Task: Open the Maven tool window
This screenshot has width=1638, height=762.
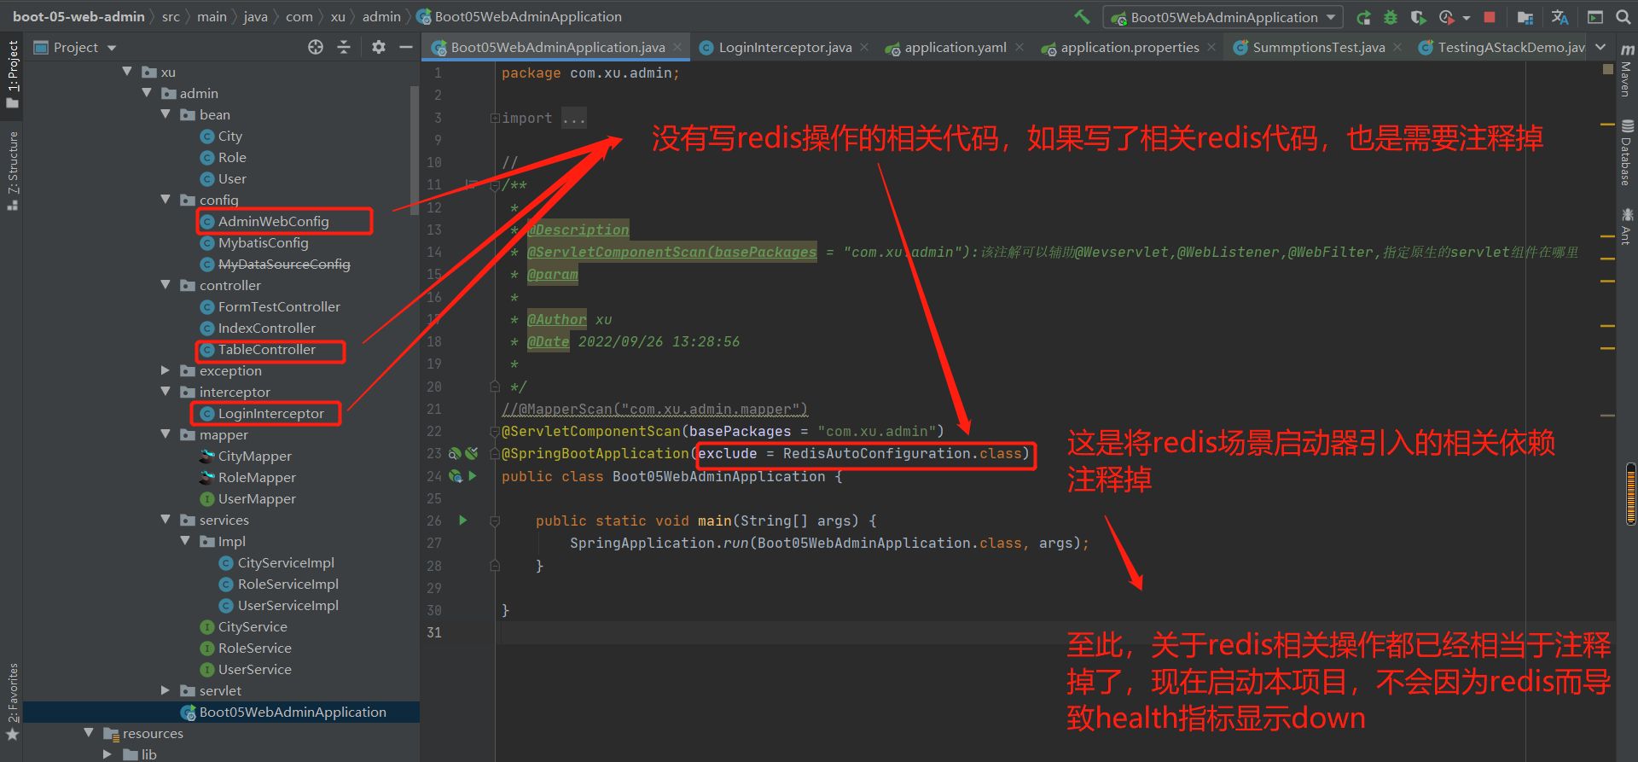Action: point(1627,70)
